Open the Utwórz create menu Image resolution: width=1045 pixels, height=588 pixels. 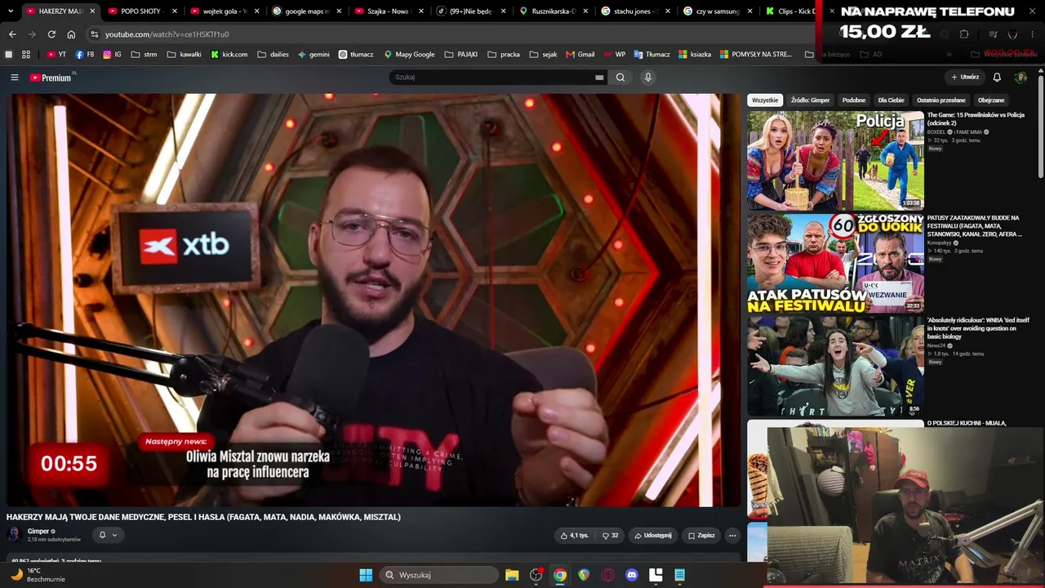click(965, 78)
